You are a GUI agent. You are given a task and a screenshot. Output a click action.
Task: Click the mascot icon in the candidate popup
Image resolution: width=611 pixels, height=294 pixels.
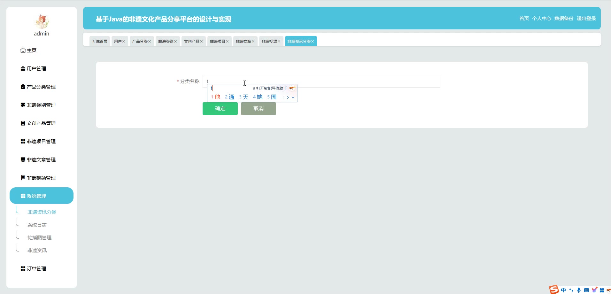point(292,88)
